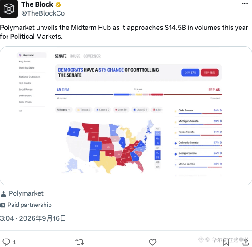252x247 pixels.
Task: Select Texas on the Senate map
Action: (106, 162)
